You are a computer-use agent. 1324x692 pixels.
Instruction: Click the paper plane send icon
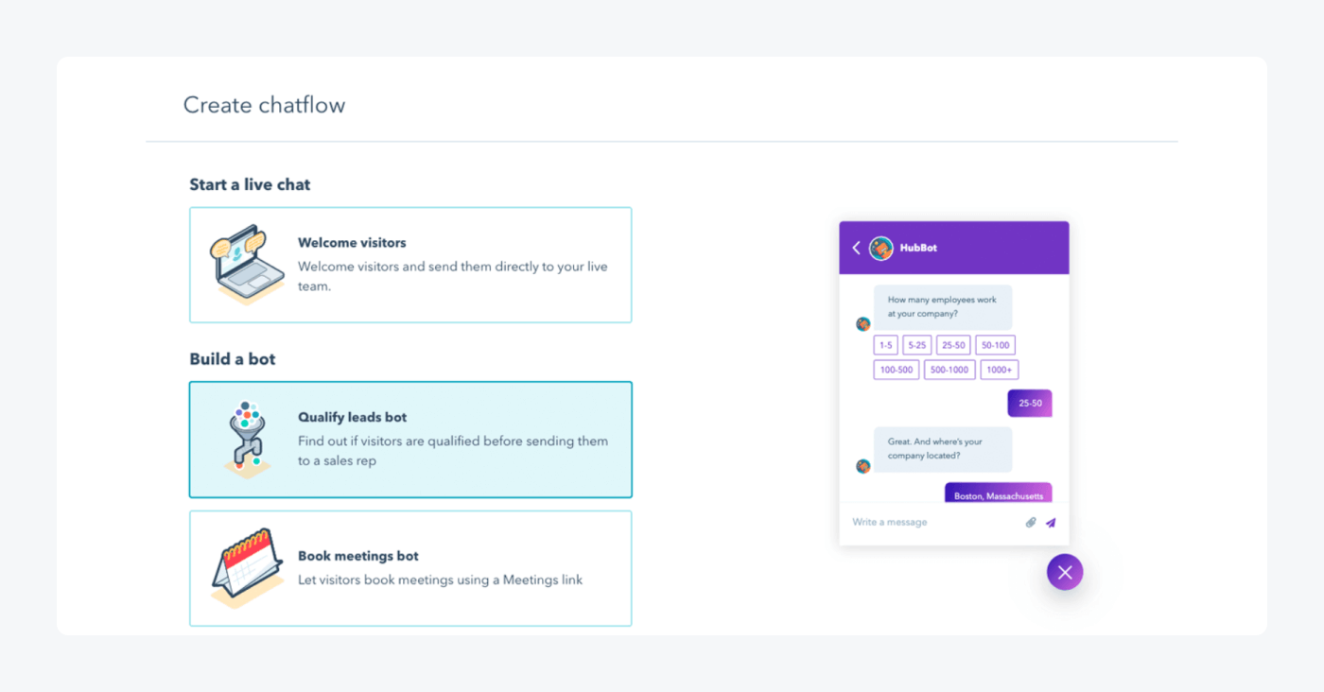[1051, 522]
